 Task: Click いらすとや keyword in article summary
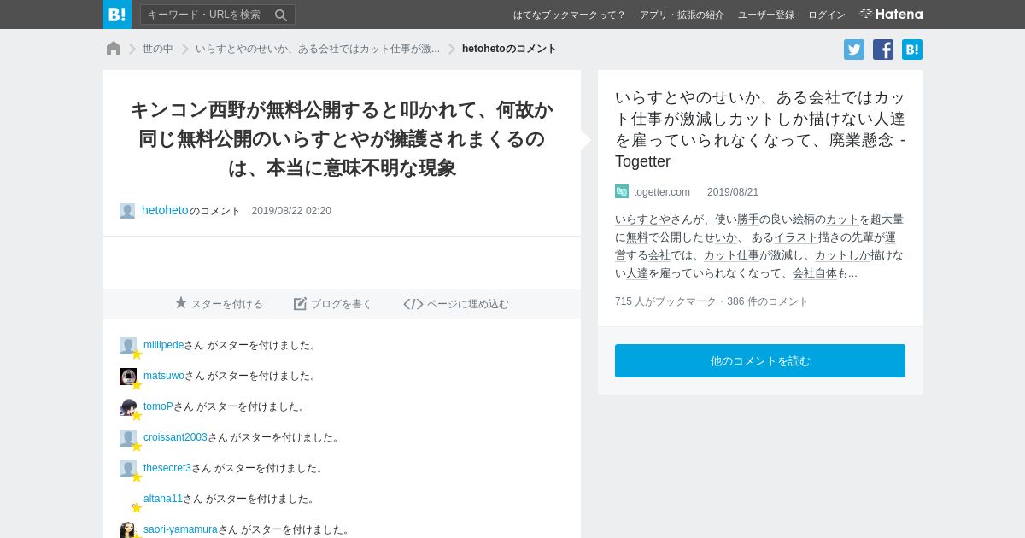point(642,219)
